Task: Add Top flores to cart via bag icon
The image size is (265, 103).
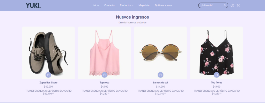Action: coord(217,75)
